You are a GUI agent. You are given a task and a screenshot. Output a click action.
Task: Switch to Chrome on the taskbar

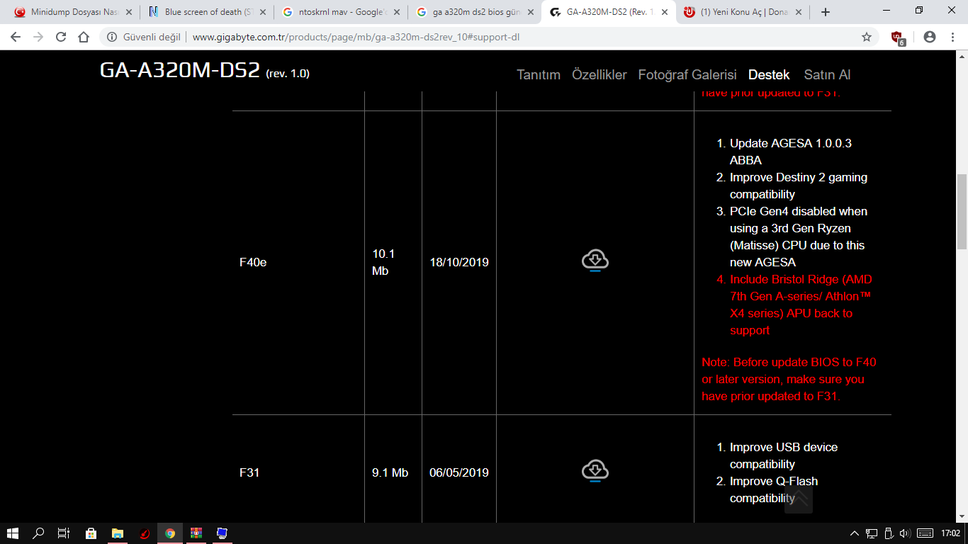pyautogui.click(x=170, y=533)
